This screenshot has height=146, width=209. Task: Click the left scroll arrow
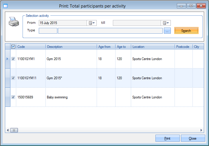pyautogui.click(x=8, y=130)
